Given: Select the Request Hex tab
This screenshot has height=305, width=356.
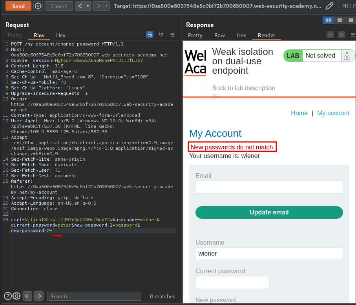Looking at the screenshot, I should click(x=60, y=35).
